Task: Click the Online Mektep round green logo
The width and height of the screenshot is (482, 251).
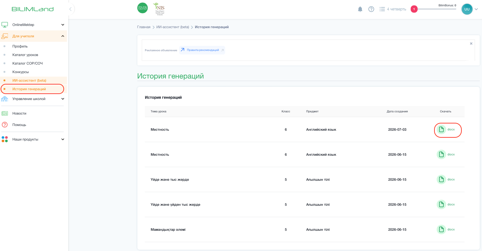Action: (x=142, y=8)
